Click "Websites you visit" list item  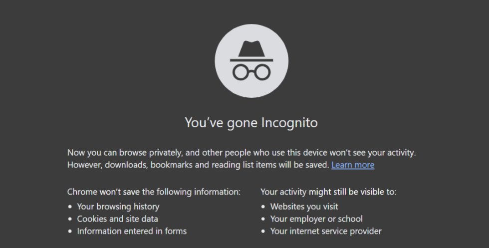[304, 206]
